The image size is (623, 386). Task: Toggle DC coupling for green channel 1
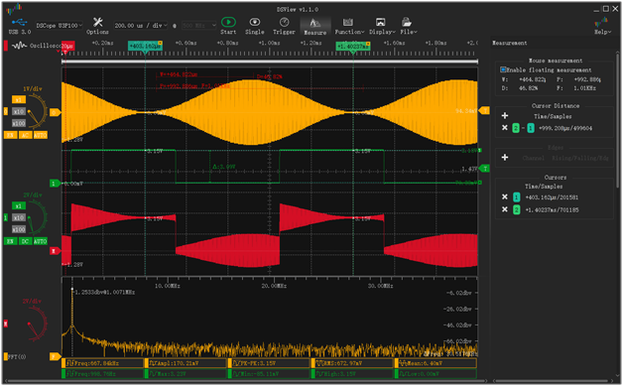click(x=25, y=241)
